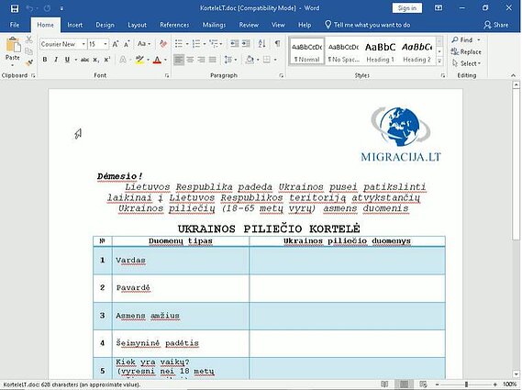The width and height of the screenshot is (522, 390).
Task: Open the font size dropdown showing 15
Action: pos(106,44)
